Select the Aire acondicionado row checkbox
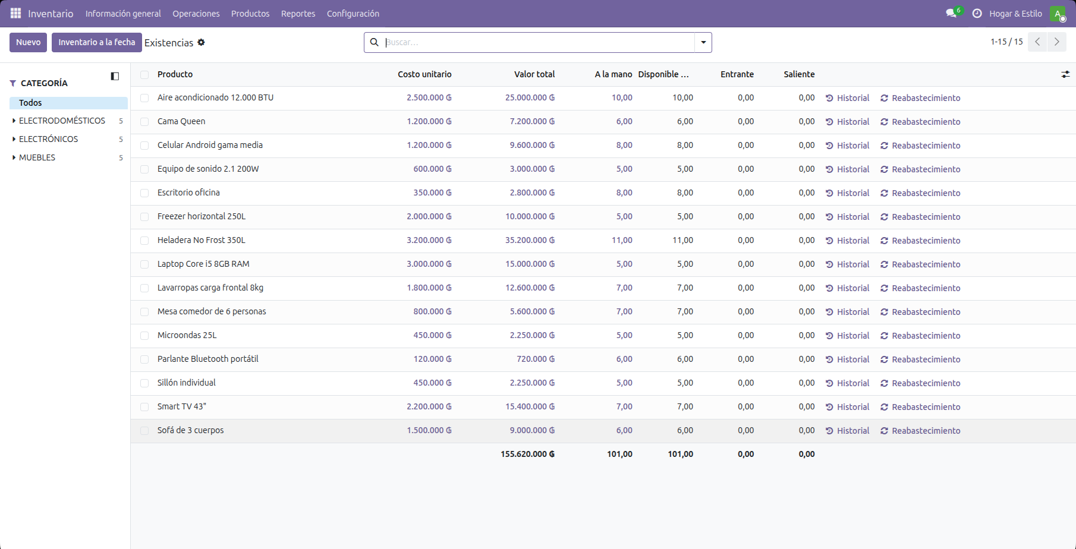Screen dimensions: 1076x549 pos(144,98)
